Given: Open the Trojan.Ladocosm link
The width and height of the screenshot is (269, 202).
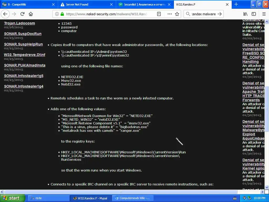Looking at the screenshot, I should click(x=19, y=23).
